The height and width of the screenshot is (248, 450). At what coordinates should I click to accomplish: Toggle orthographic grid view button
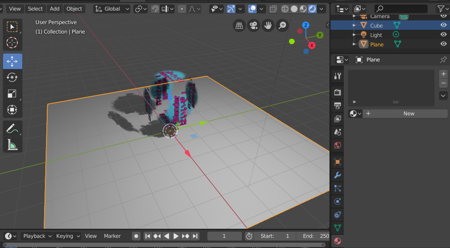point(239,26)
